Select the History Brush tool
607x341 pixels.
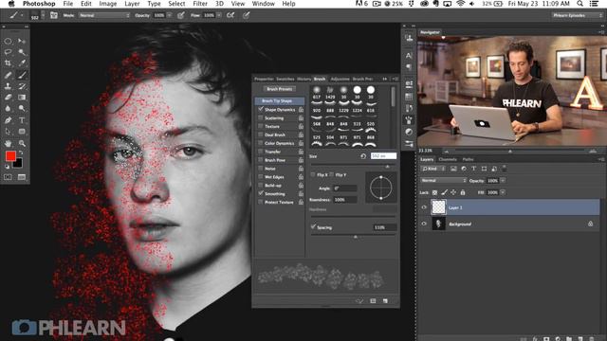[x=22, y=86]
